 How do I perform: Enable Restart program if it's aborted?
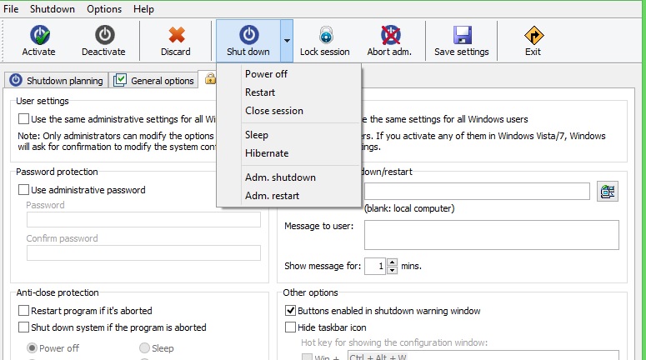coord(23,310)
